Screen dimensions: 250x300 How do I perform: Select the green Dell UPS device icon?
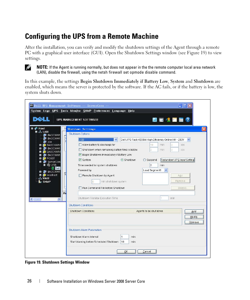tap(53, 168)
